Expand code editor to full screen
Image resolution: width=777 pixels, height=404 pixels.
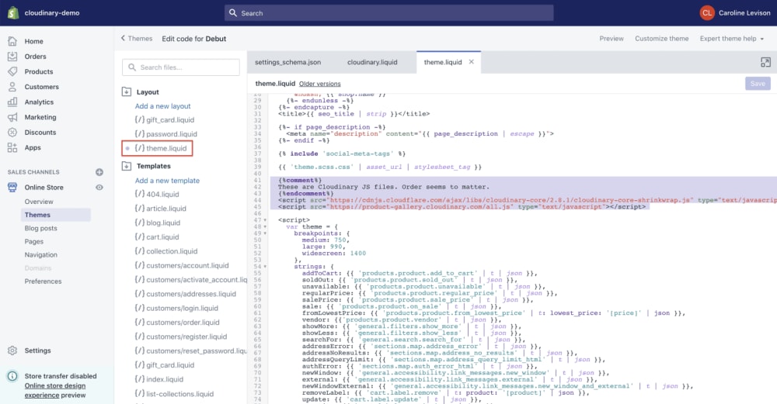pyautogui.click(x=765, y=62)
